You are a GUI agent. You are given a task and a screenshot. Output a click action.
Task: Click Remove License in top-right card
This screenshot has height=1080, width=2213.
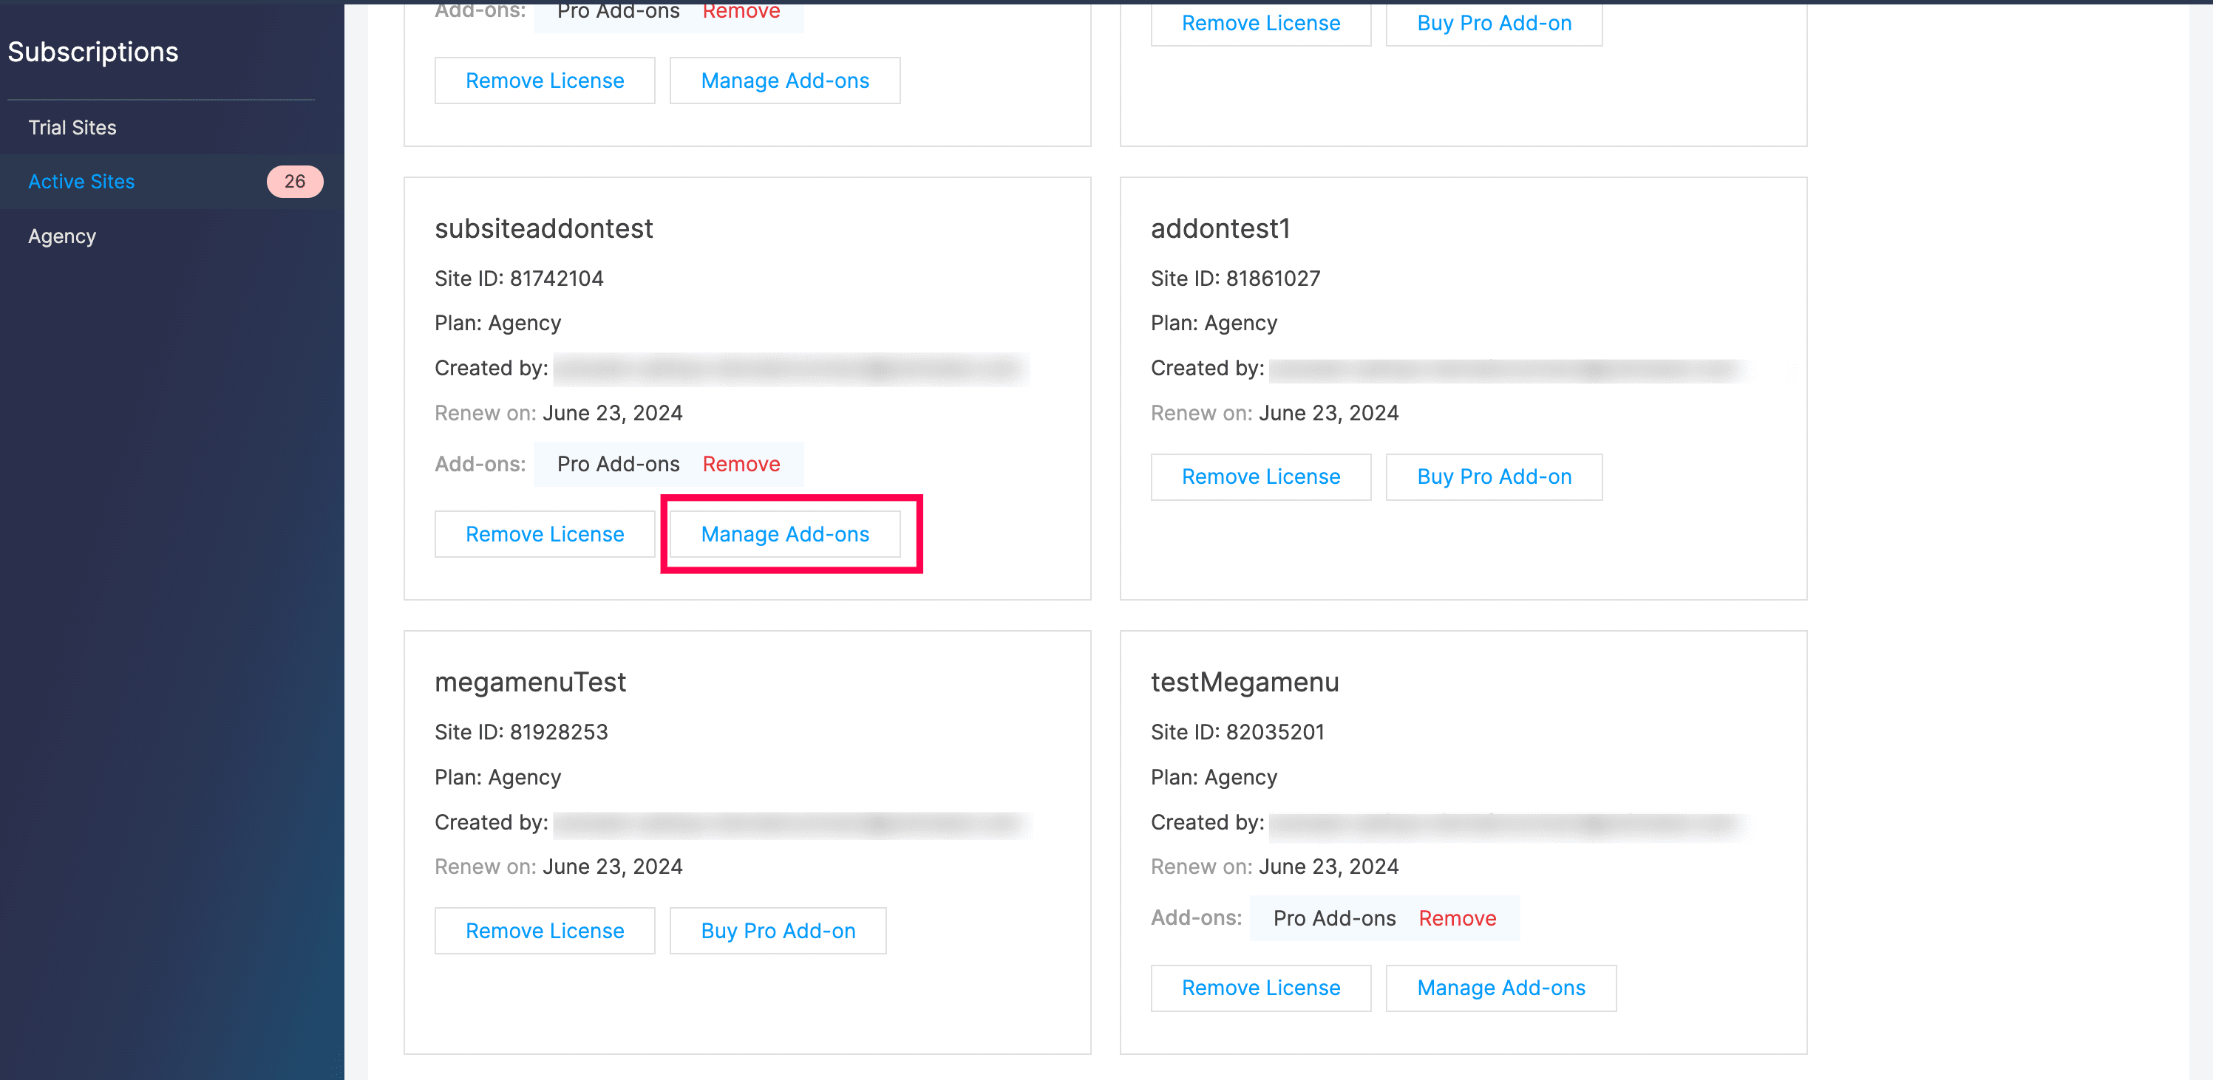click(x=1260, y=23)
